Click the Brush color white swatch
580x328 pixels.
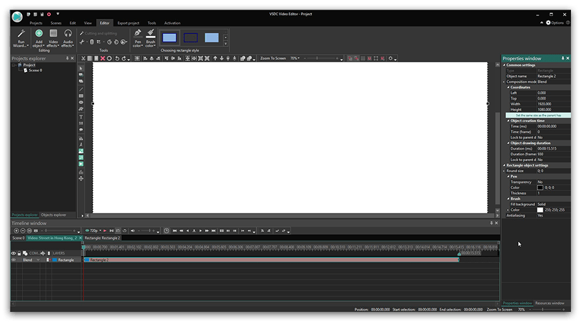(x=540, y=210)
